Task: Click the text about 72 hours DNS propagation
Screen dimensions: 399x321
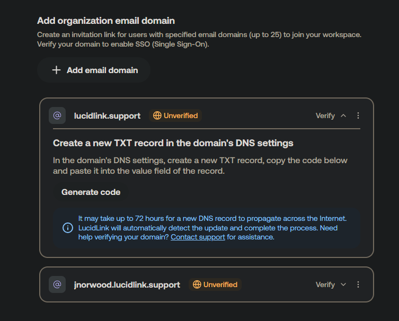Action: coord(212,228)
